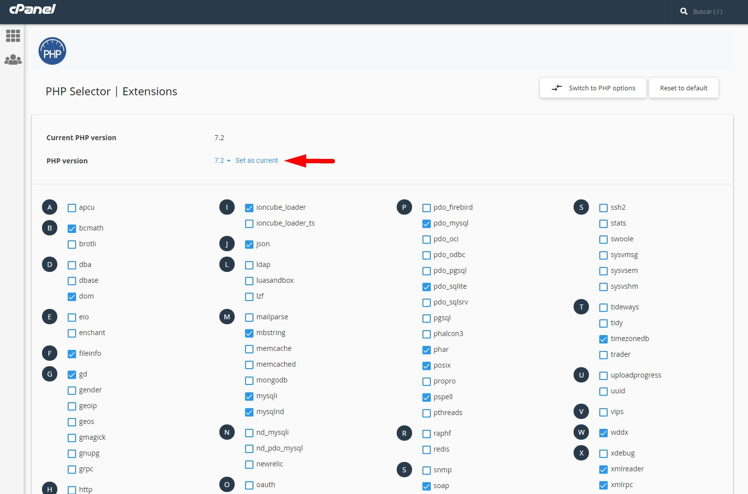Uncheck the phar extension
Image resolution: width=748 pixels, height=494 pixels.
[426, 350]
